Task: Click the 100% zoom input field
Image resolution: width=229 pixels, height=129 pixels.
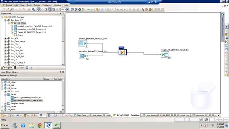Action: pos(64,10)
